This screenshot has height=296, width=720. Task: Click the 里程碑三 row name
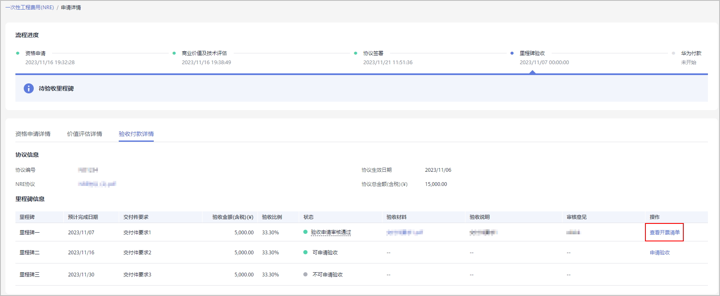point(30,275)
